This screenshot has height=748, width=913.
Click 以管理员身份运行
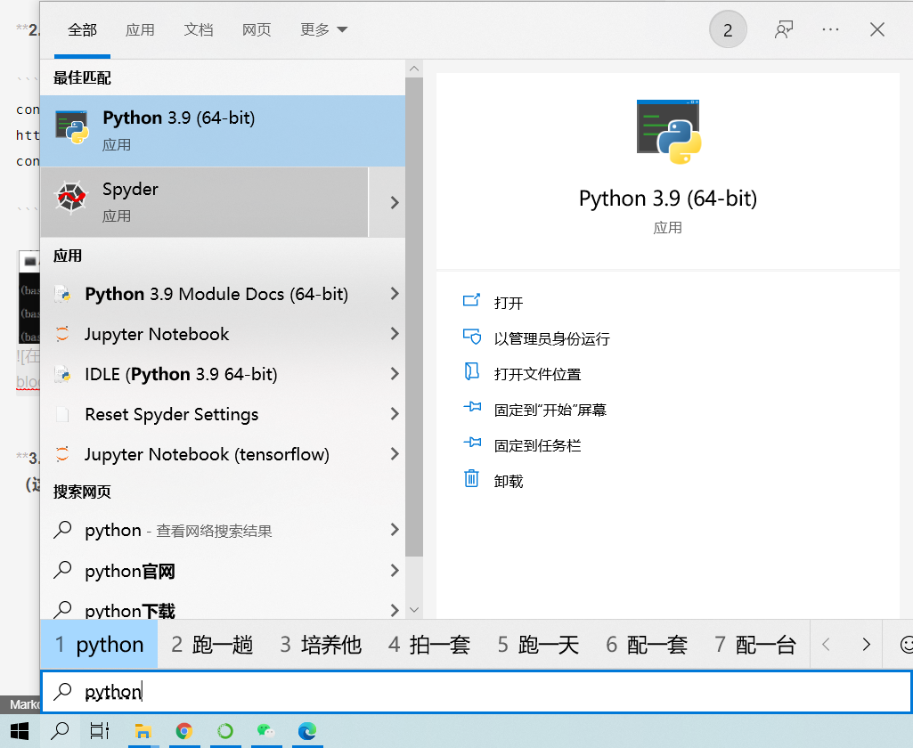point(551,338)
